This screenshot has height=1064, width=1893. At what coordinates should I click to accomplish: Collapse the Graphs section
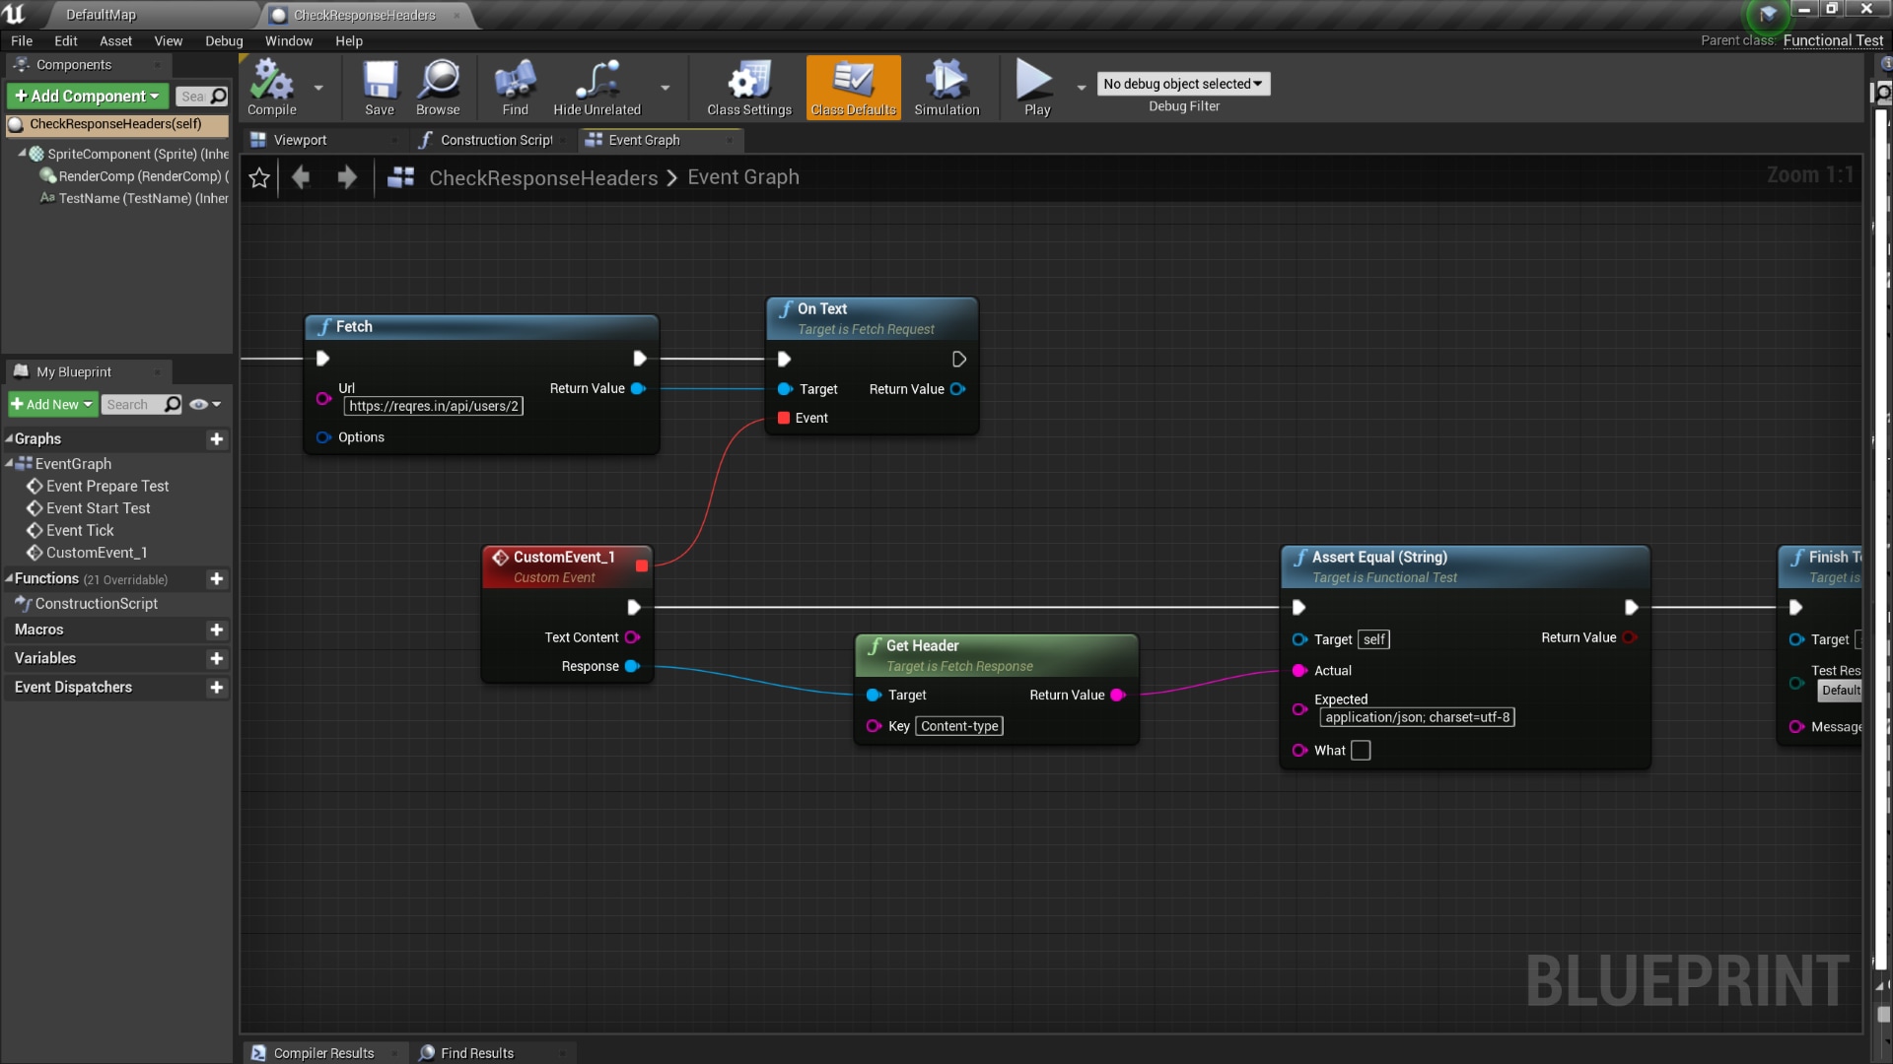click(x=9, y=439)
